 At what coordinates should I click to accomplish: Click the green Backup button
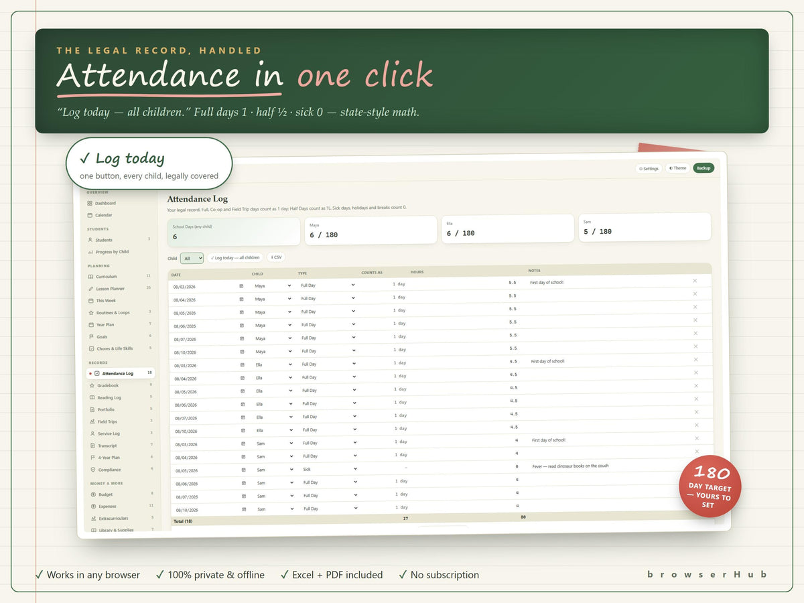coord(703,168)
